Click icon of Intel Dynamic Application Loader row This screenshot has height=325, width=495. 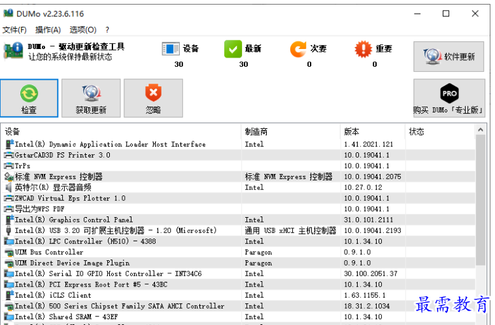(x=9, y=144)
